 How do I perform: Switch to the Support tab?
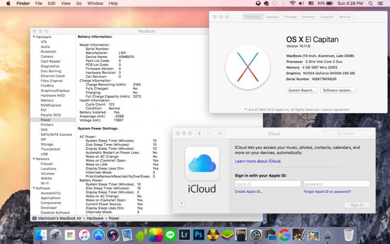click(x=327, y=17)
